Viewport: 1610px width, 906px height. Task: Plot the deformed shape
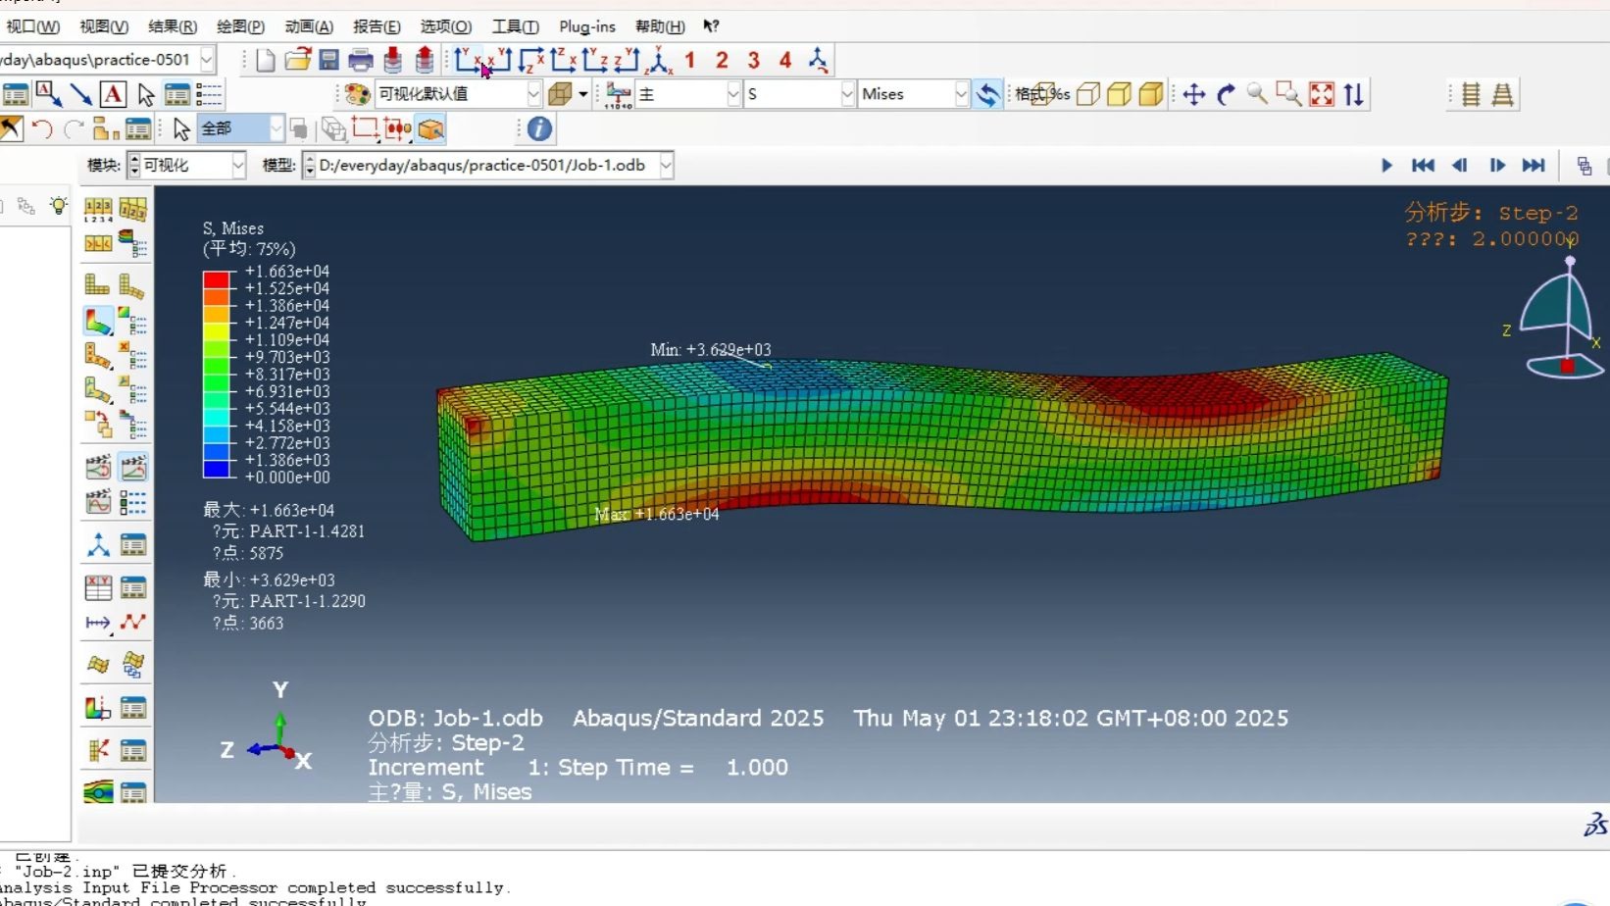132,285
